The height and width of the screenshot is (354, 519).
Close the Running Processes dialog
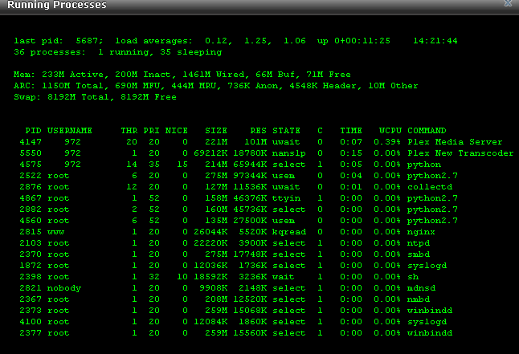(507, 5)
